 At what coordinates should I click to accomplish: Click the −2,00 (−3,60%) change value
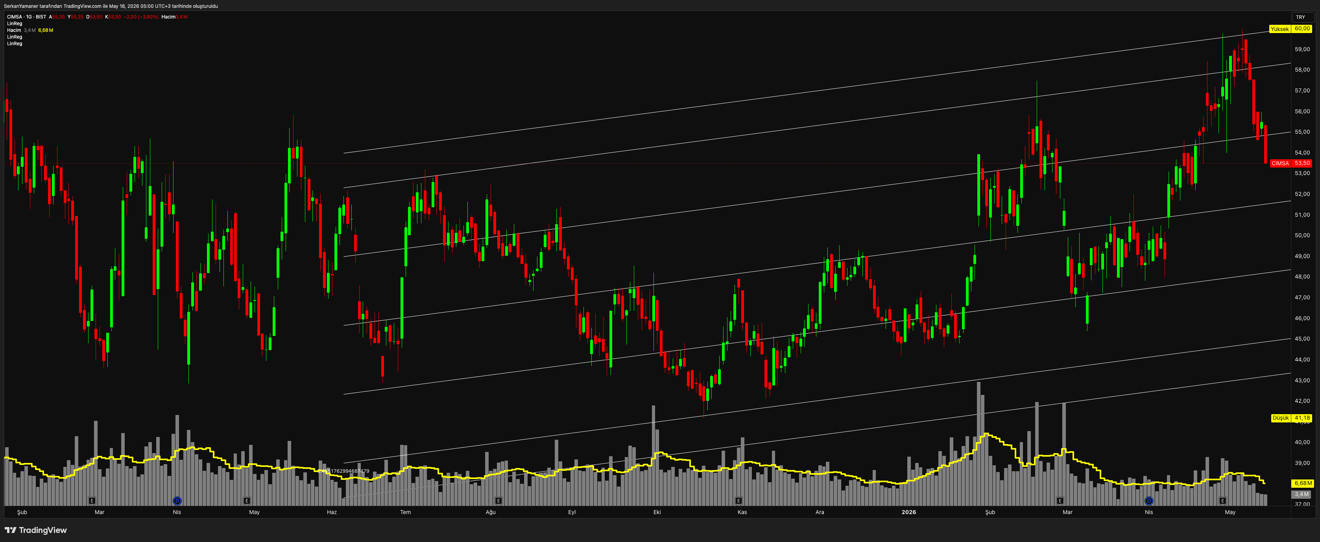coord(141,17)
